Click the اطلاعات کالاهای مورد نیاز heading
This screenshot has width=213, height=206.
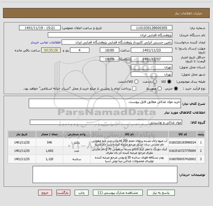pyautogui.click(x=185, y=113)
